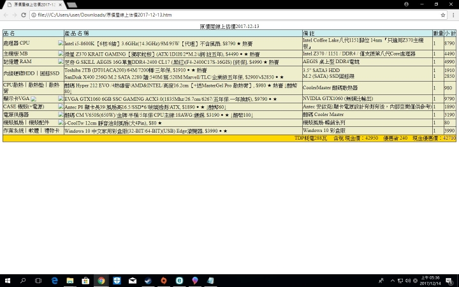Click the NVIDIA GTX1060 remark cell
Screen dimensions: 459x287
pos(367,99)
